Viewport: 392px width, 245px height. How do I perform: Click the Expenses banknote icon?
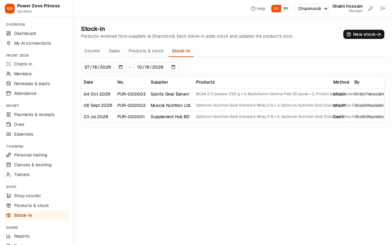tap(9, 134)
